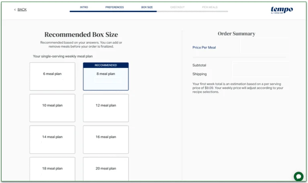The width and height of the screenshot is (308, 183).
Task: Select the 10 meal plan box
Action: click(52, 108)
